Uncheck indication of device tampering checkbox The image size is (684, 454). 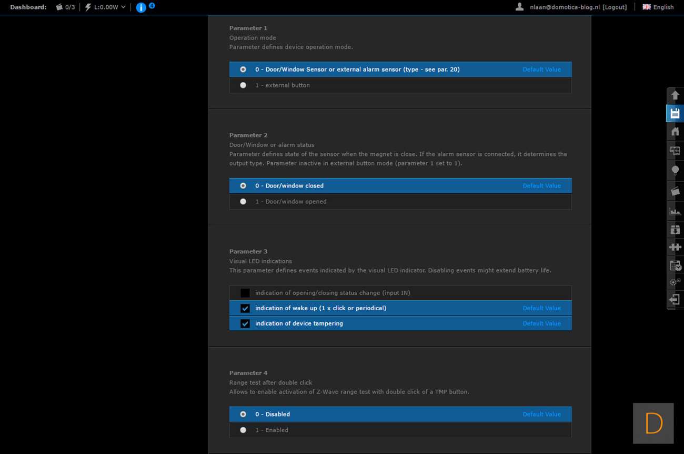(245, 323)
